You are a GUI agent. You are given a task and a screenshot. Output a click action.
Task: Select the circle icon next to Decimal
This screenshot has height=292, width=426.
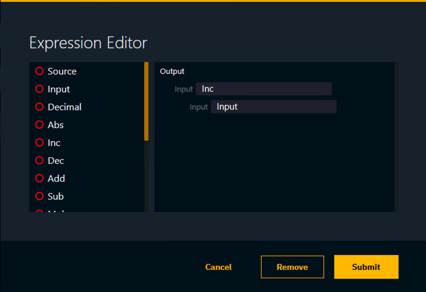(39, 107)
